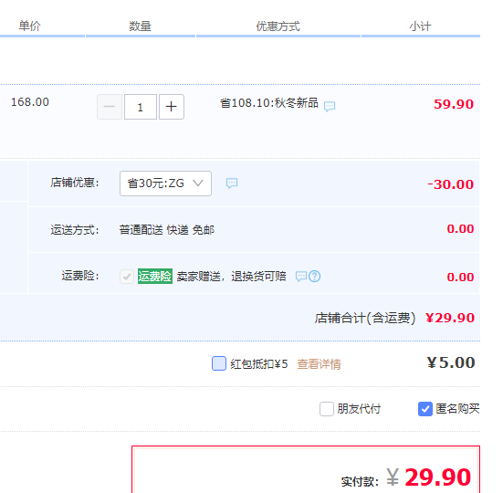This screenshot has width=503, height=493.
Task: Click the 优惠方式 column header
Action: point(278,26)
